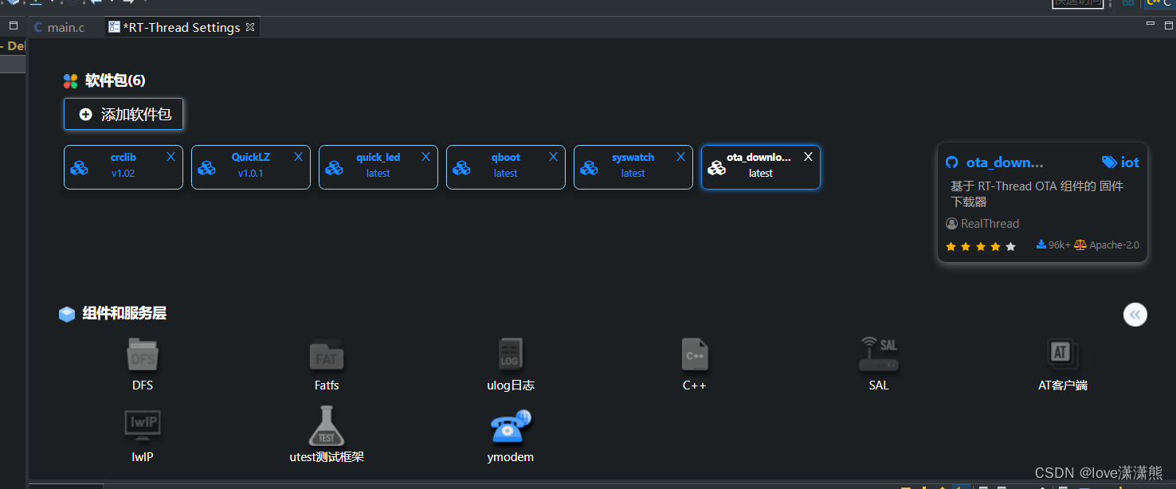This screenshot has width=1176, height=489.
Task: Toggle the ymodem telephone icon
Action: [511, 426]
